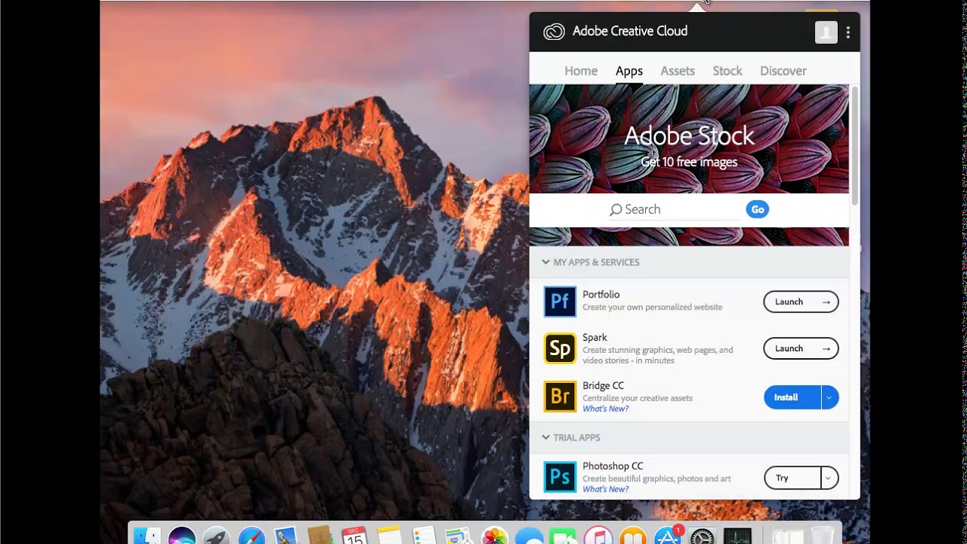Open iTunes from the Dock
The width and height of the screenshot is (967, 544).
pyautogui.click(x=598, y=536)
